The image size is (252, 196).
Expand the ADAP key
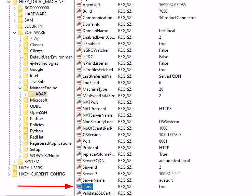point(25,94)
